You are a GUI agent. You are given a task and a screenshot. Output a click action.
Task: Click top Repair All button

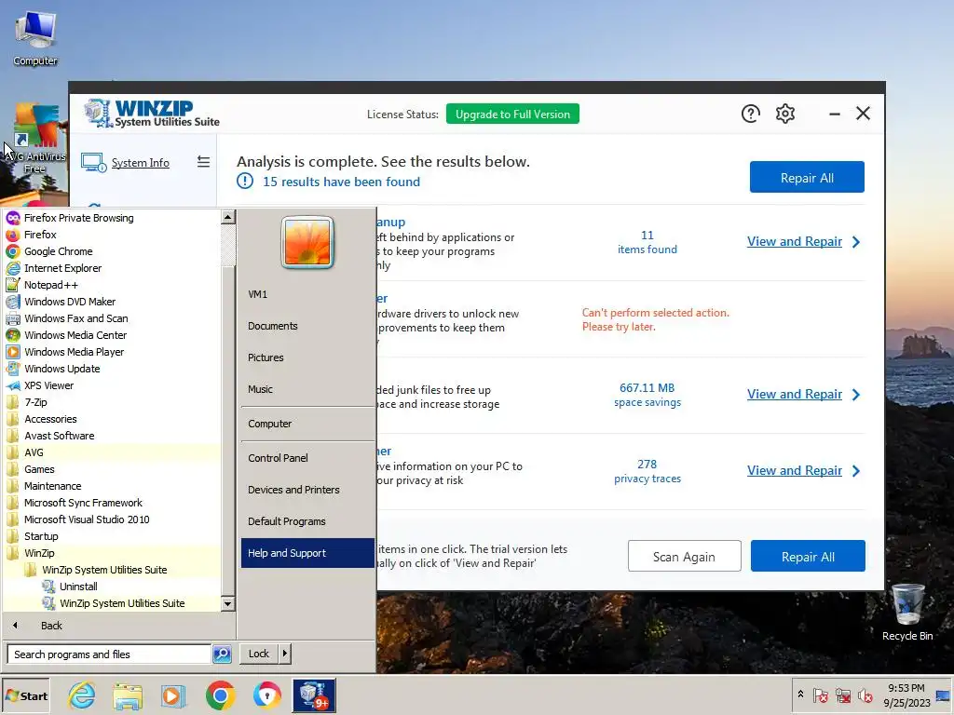(807, 178)
